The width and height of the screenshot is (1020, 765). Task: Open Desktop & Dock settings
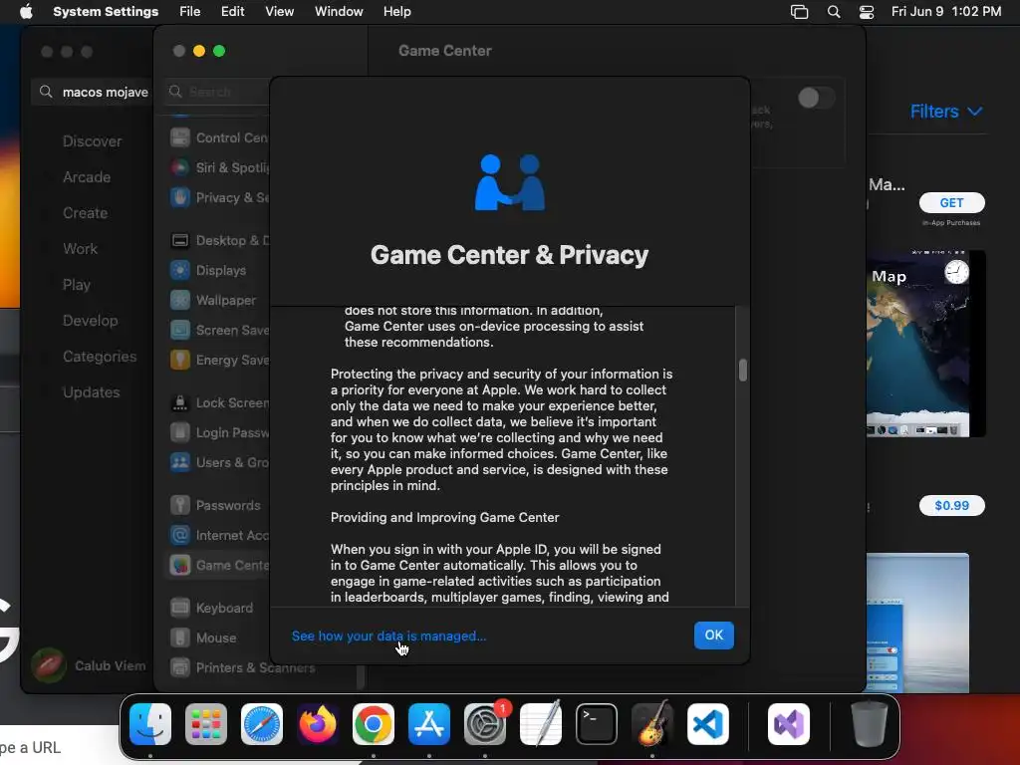(x=219, y=241)
